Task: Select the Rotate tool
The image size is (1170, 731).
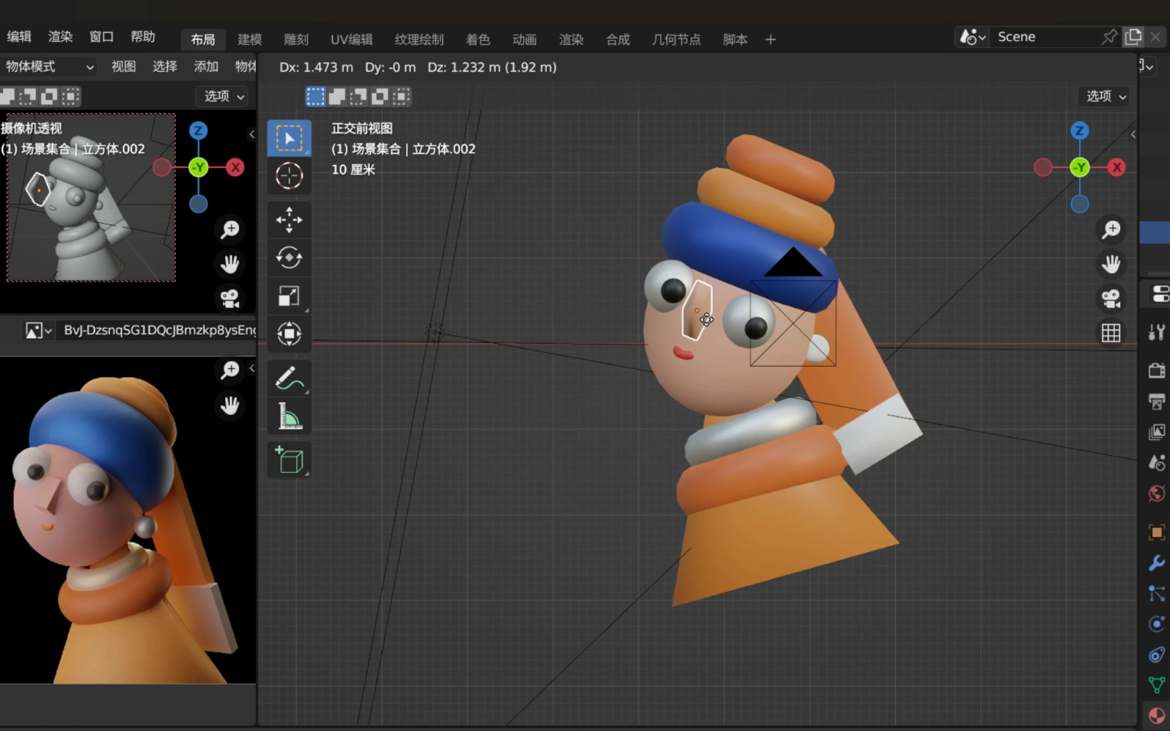Action: pyautogui.click(x=289, y=257)
